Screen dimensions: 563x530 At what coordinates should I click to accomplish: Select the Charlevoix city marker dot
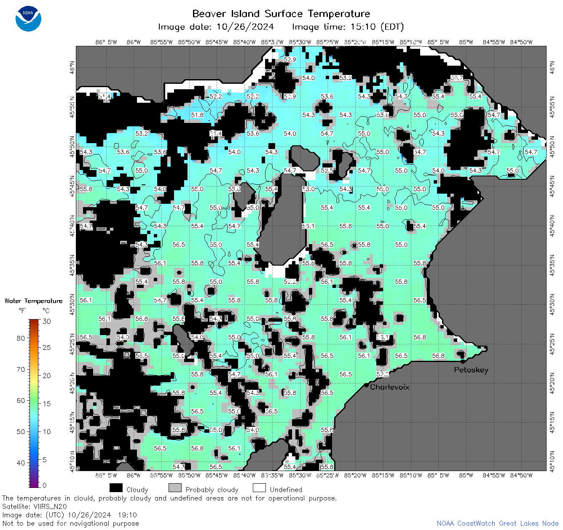pos(367,385)
